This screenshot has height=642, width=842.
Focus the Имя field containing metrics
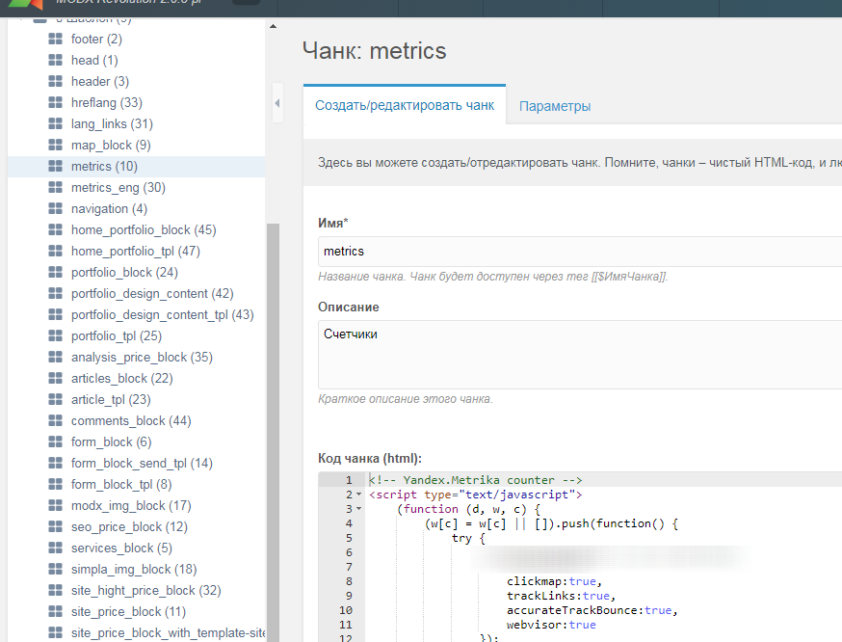tap(580, 252)
